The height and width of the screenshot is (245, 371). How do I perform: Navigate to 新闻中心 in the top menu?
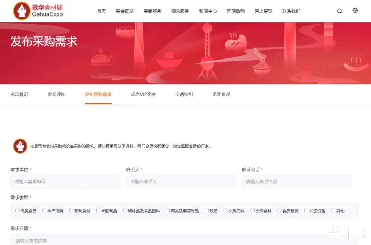[x=209, y=11]
